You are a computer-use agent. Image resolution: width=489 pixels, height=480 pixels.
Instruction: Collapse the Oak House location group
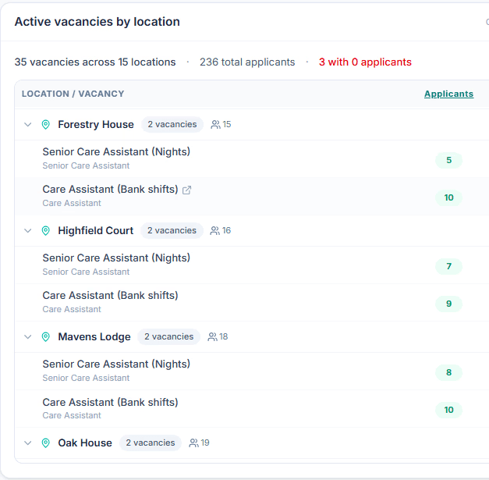click(28, 443)
